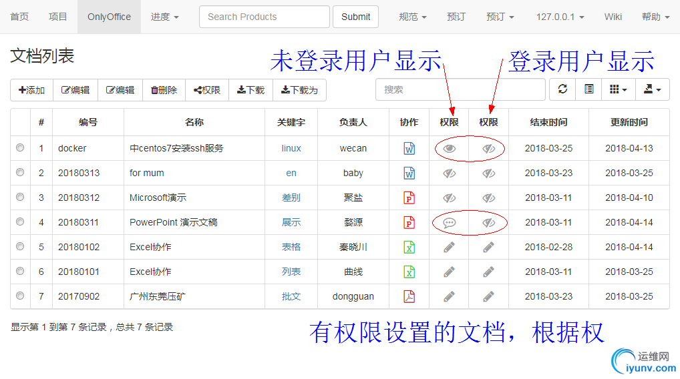Click the comment bubble permission icon in row 4
The height and width of the screenshot is (379, 680).
[x=450, y=223]
